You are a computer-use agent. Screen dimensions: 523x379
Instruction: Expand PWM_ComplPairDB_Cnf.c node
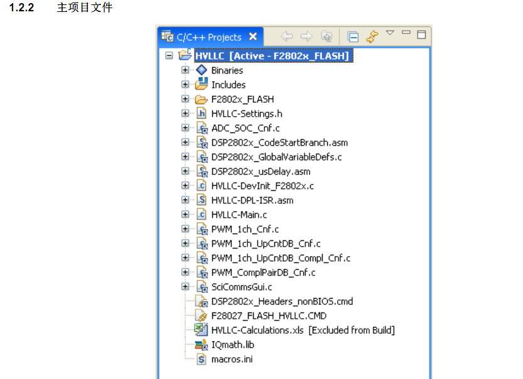click(x=185, y=272)
